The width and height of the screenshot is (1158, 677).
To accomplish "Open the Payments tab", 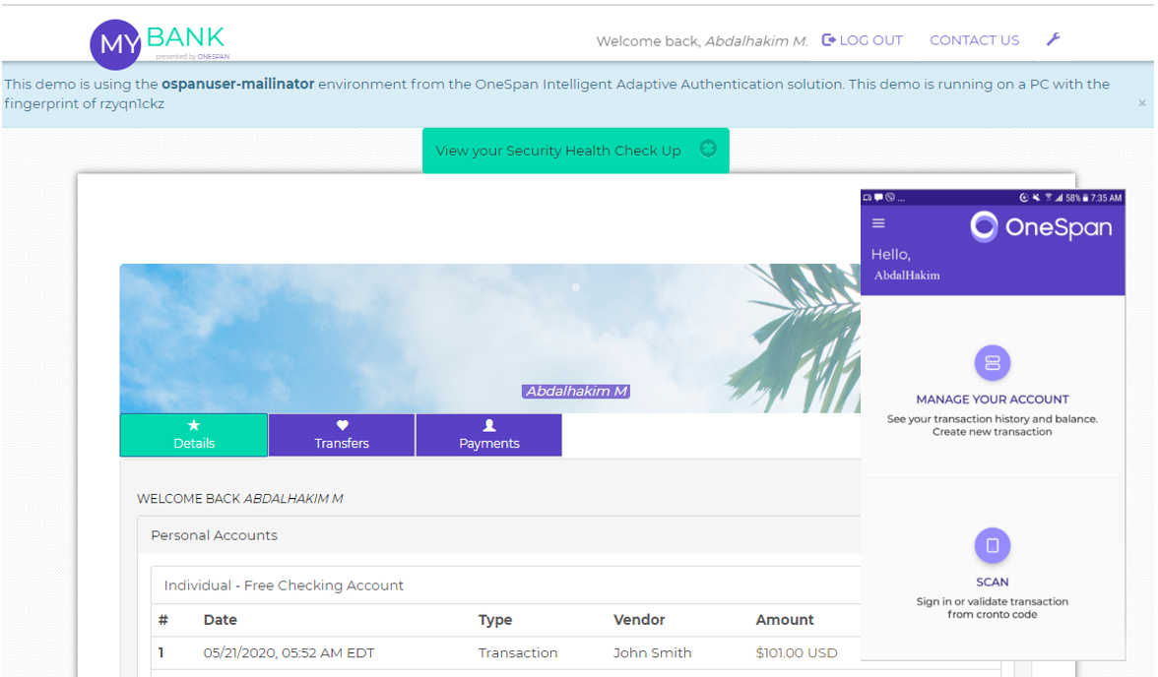I will point(488,435).
